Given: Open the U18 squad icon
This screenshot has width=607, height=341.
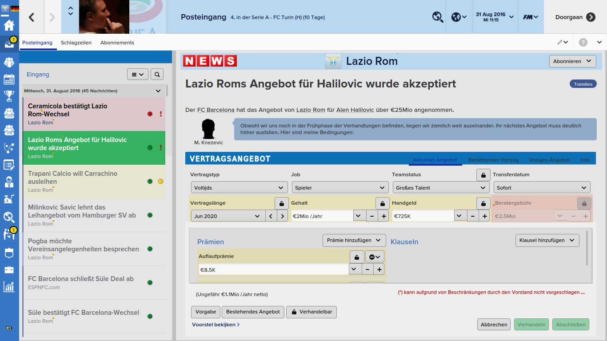Looking at the screenshot, I should tap(9, 131).
